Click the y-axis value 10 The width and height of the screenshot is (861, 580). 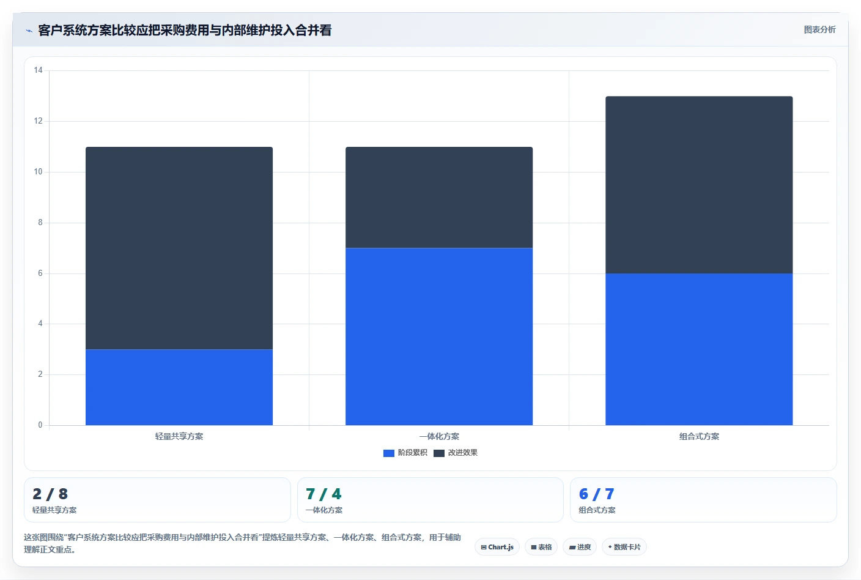click(39, 172)
